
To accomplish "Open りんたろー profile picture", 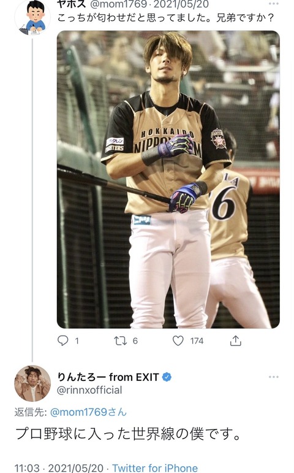I will tap(32, 383).
